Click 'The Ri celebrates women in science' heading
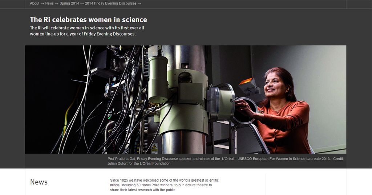The height and width of the screenshot is (195, 372). click(88, 20)
